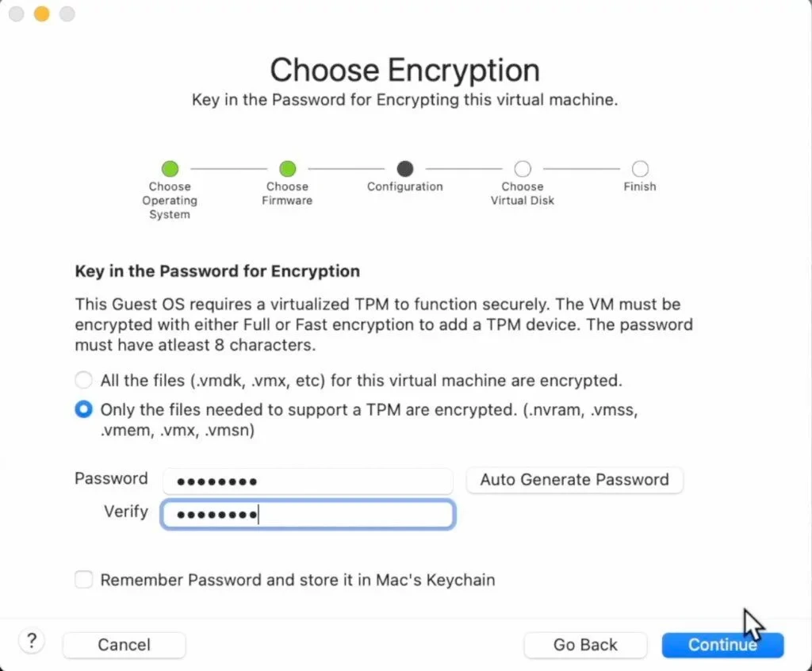Minimize window with the yellow button

point(42,14)
